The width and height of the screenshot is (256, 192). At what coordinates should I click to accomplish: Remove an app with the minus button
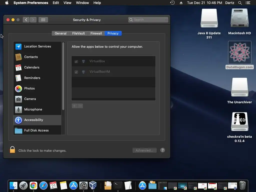tap(80, 106)
